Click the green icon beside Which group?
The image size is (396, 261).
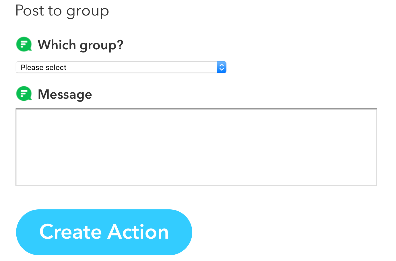click(24, 44)
